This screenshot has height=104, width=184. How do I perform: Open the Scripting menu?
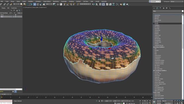point(71,1)
